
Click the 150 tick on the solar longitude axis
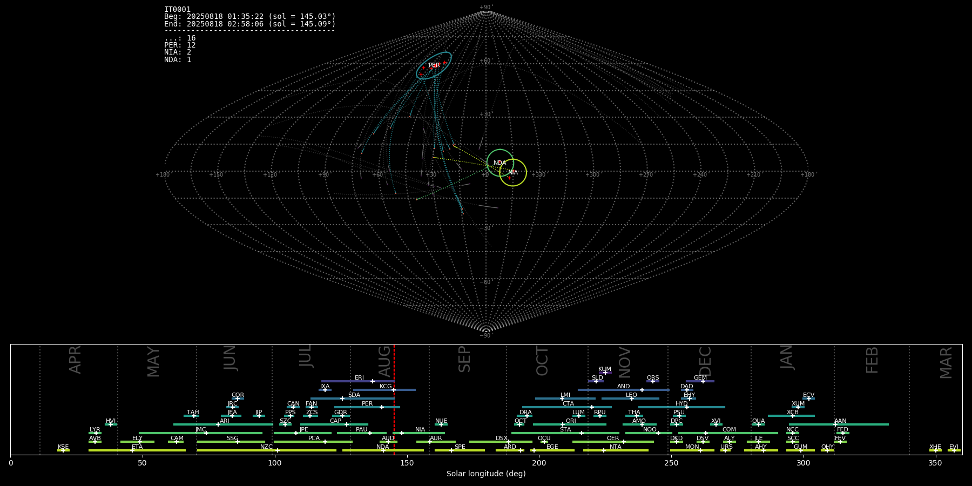pyautogui.click(x=407, y=463)
